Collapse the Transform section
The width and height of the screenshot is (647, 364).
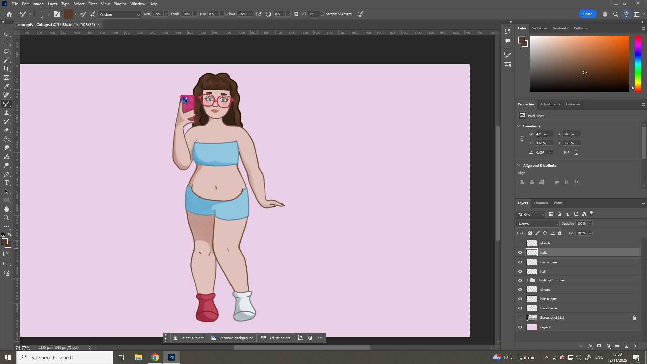click(x=519, y=126)
